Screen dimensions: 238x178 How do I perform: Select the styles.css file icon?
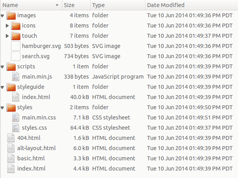tap(16, 128)
